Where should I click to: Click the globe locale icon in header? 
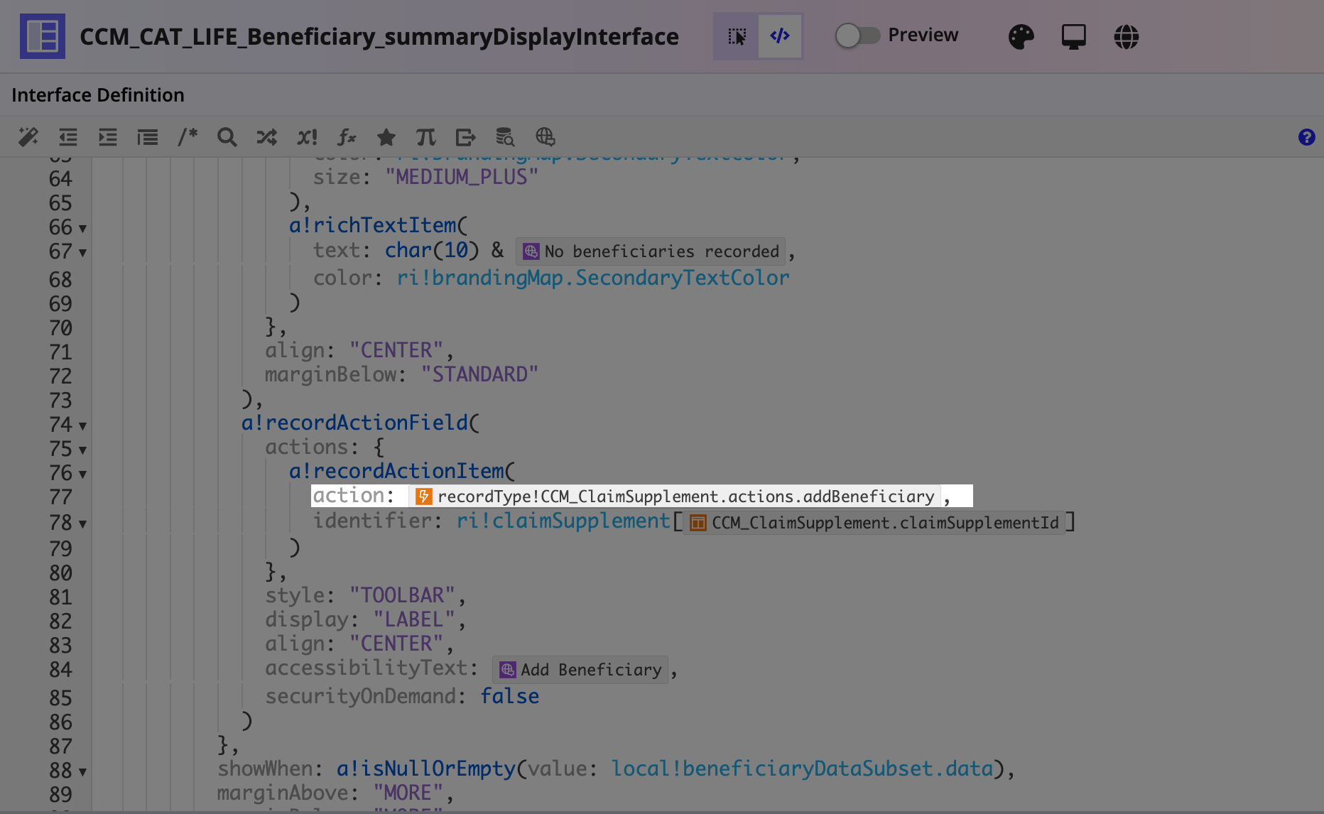click(x=1127, y=36)
